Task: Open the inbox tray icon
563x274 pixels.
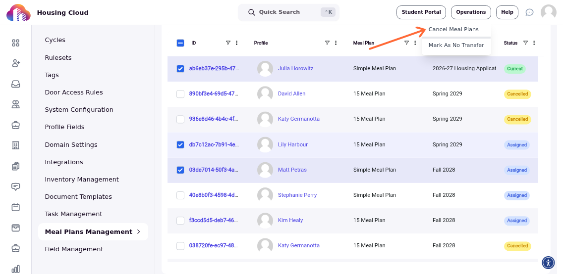Action: [15, 84]
